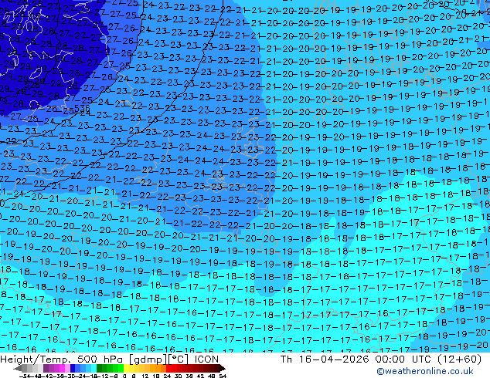Click the "54" value at legend end

[223, 376]
